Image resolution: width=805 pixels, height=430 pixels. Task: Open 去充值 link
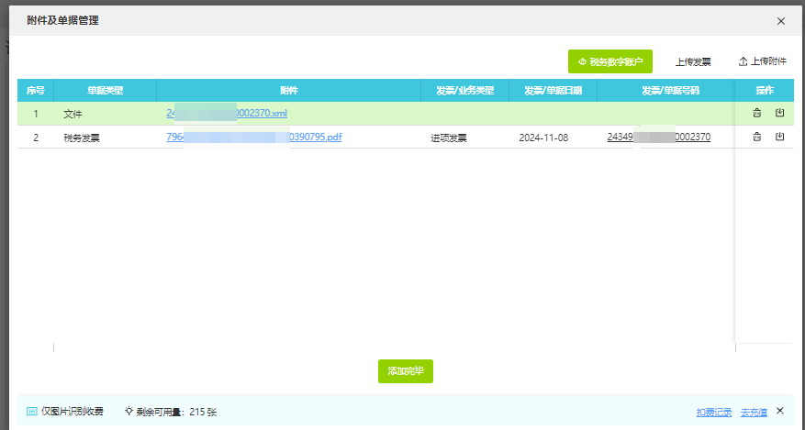tap(754, 412)
